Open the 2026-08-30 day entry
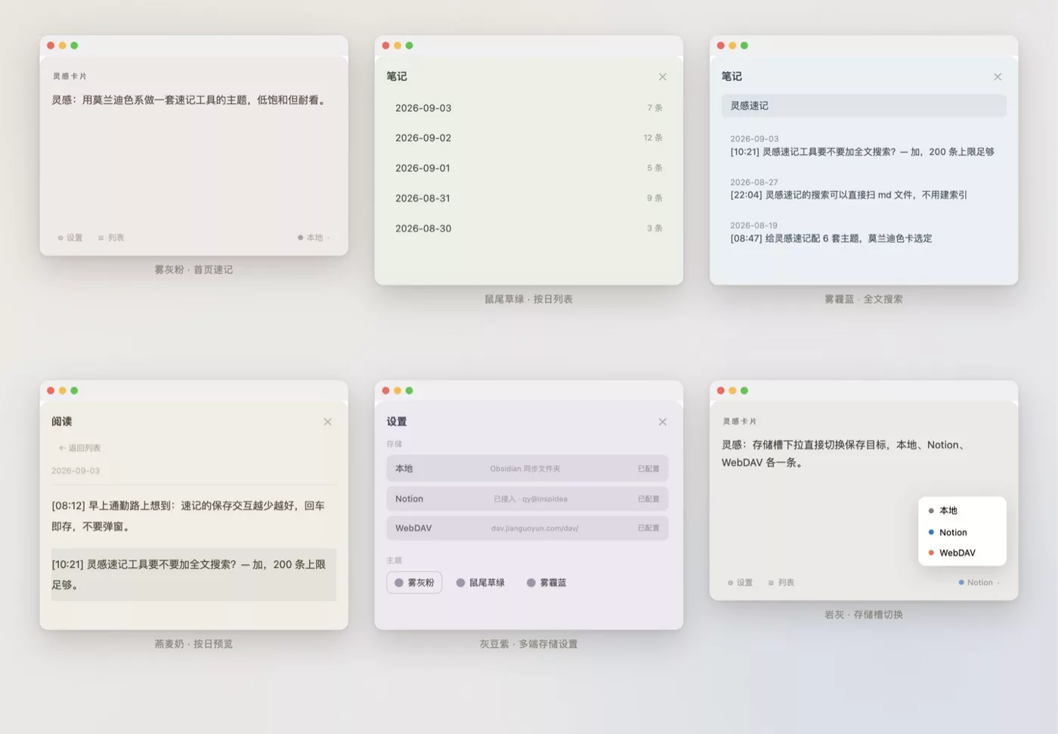 (528, 229)
